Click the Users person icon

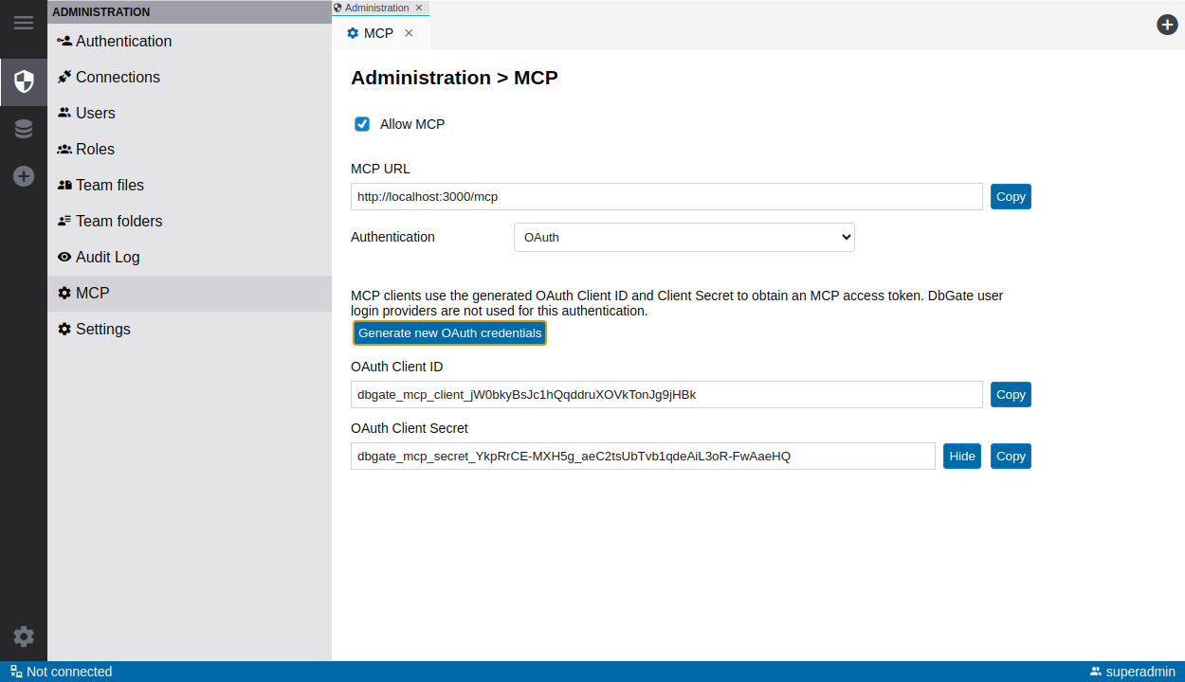[64, 113]
